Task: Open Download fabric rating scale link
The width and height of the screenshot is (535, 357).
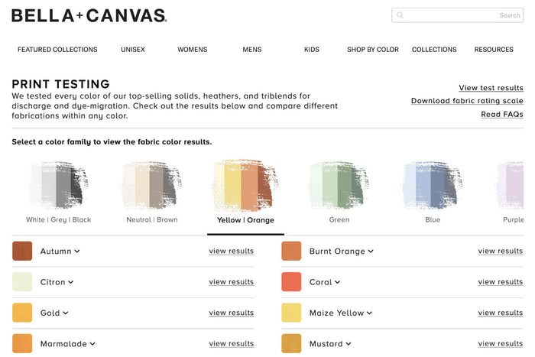Action: (467, 101)
